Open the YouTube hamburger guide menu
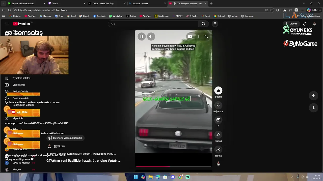Screen dimensions: 323x181 [7, 24]
